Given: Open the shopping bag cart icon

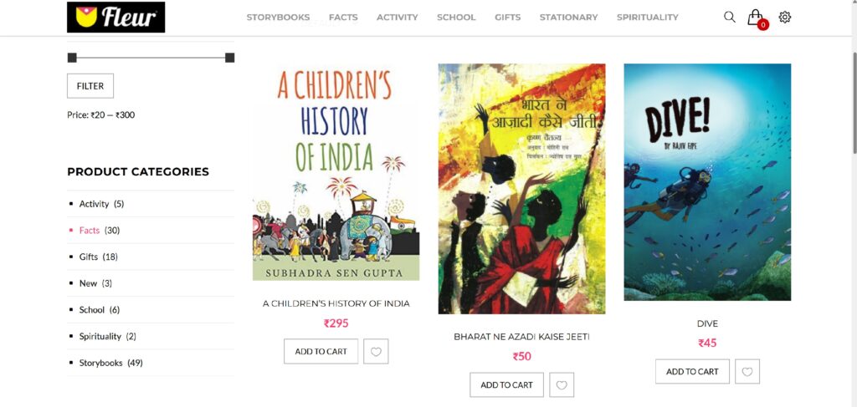Looking at the screenshot, I should point(755,17).
